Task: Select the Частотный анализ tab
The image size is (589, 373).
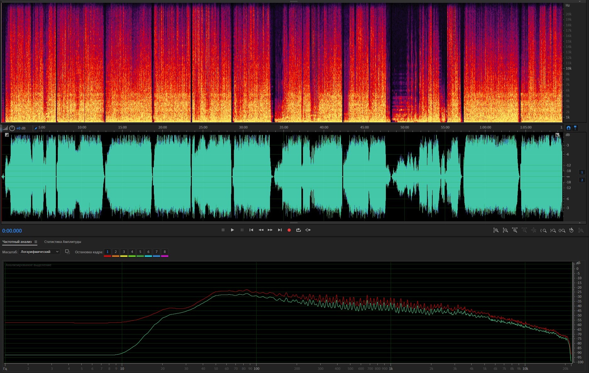Action: tap(17, 242)
